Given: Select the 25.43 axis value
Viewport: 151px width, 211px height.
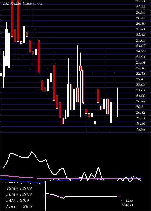Looking at the screenshot, I should click(140, 35).
